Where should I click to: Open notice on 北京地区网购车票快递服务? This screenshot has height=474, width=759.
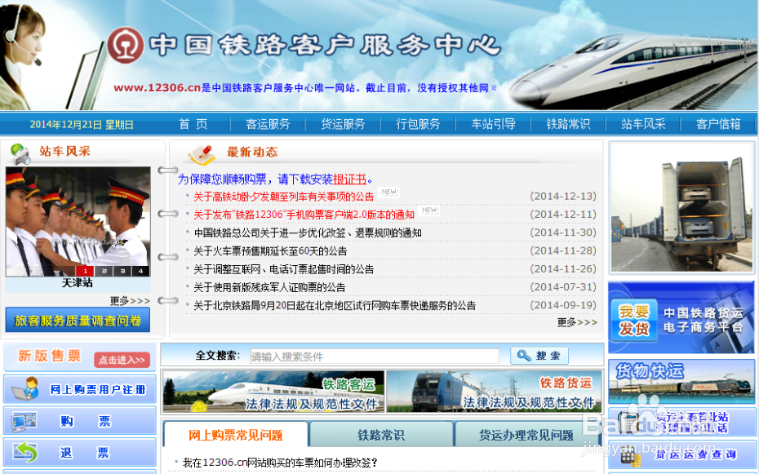(335, 306)
